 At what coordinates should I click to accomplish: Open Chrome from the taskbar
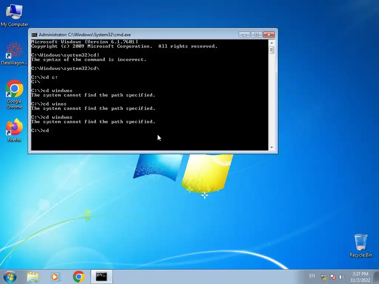click(78, 277)
